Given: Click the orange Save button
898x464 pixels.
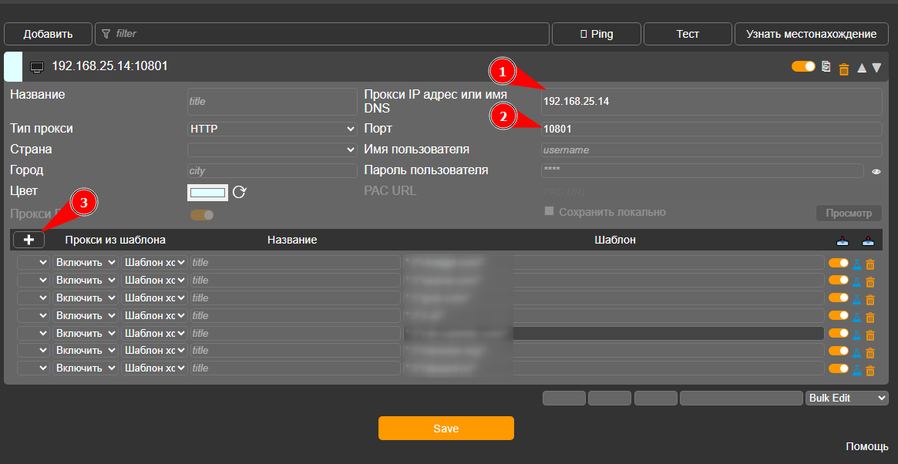Looking at the screenshot, I should 446,429.
